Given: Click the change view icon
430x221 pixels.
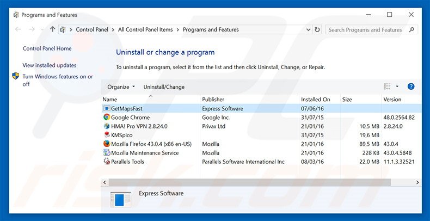Looking at the screenshot, I should click(387, 87).
